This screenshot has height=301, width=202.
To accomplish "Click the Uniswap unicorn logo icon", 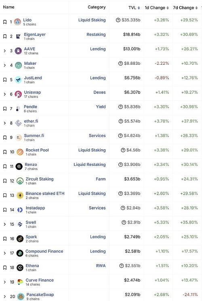I will pos(19,94).
